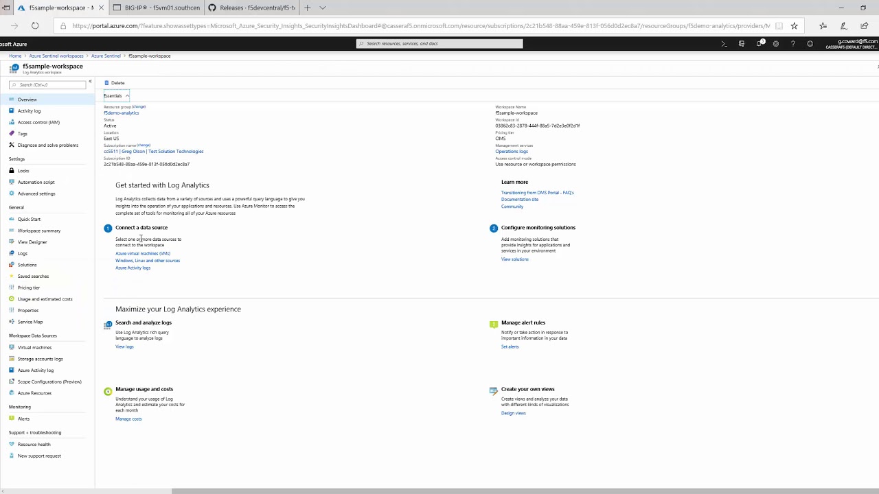Image resolution: width=879 pixels, height=494 pixels.
Task: Click the browser share icon
Action: (864, 25)
